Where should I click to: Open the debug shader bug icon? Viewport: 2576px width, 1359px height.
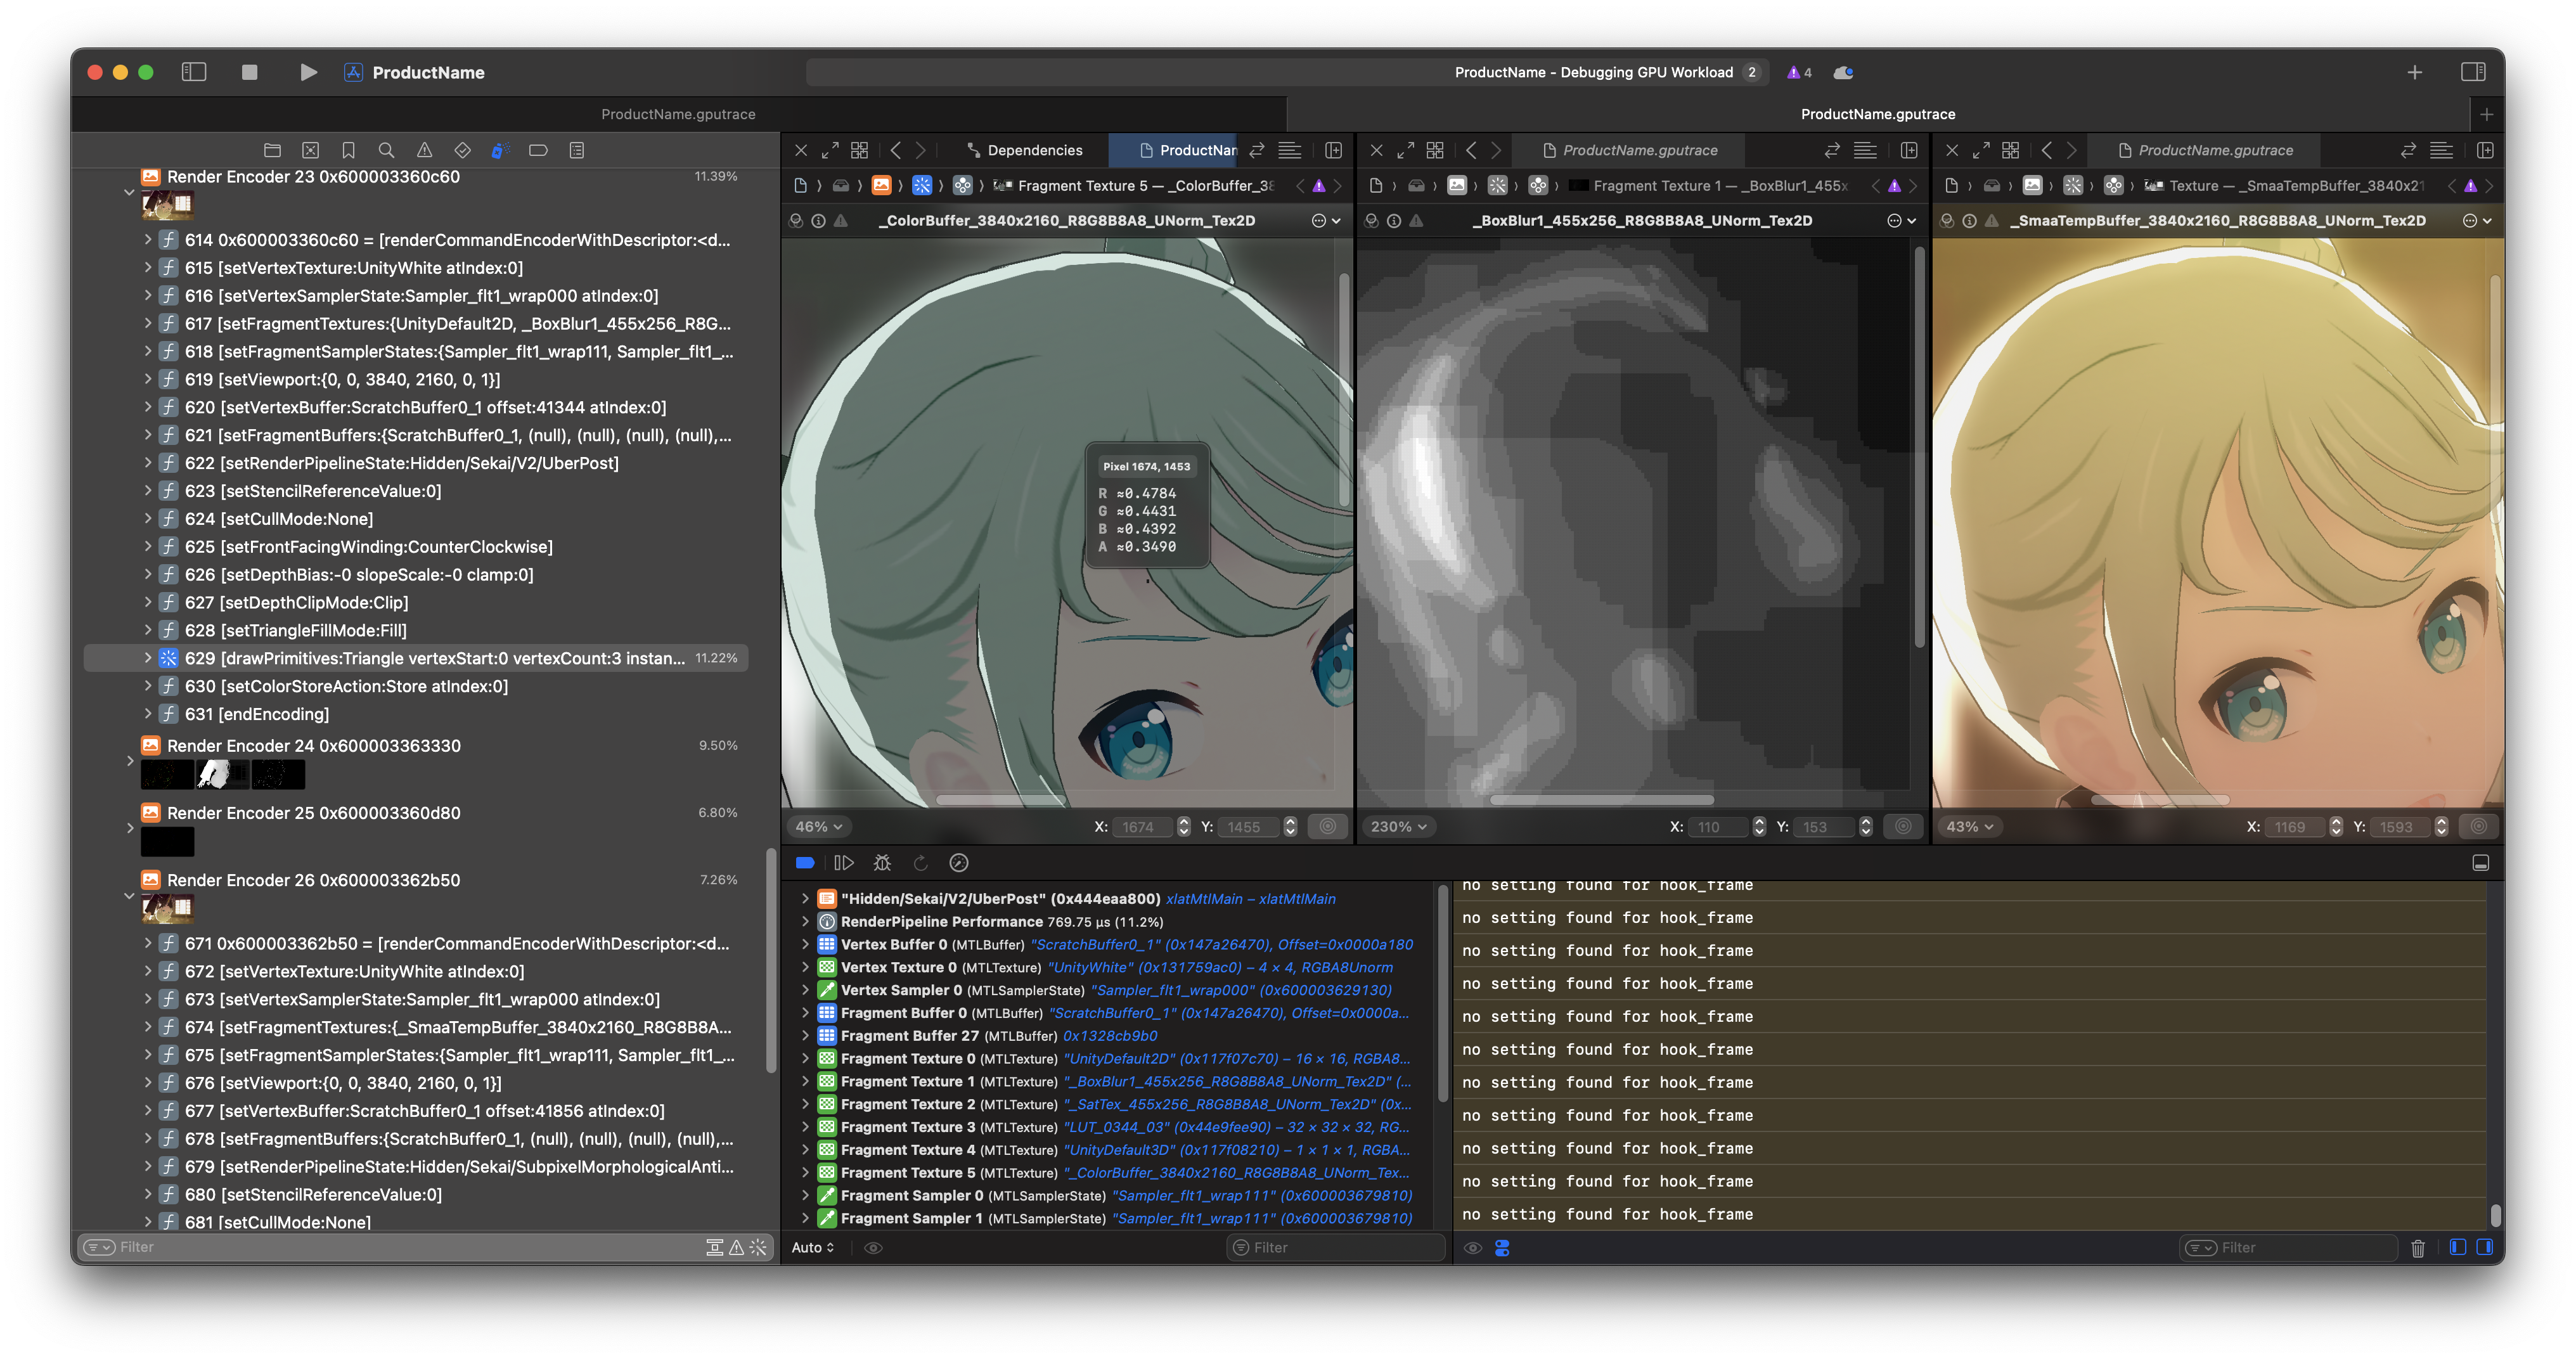[882, 863]
